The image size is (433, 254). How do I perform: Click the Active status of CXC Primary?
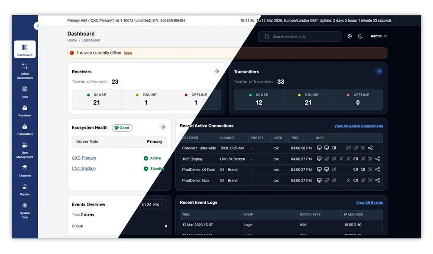coord(152,158)
